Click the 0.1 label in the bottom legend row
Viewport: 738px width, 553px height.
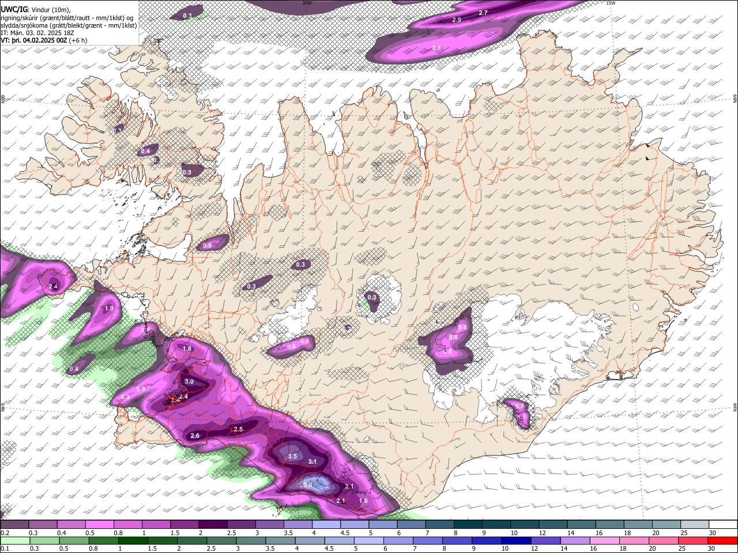pos(4,548)
